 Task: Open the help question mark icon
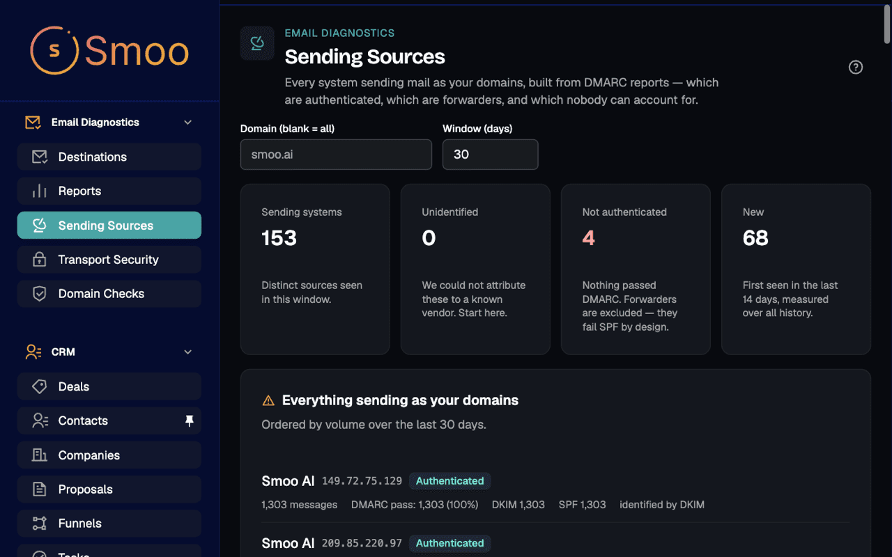[856, 67]
